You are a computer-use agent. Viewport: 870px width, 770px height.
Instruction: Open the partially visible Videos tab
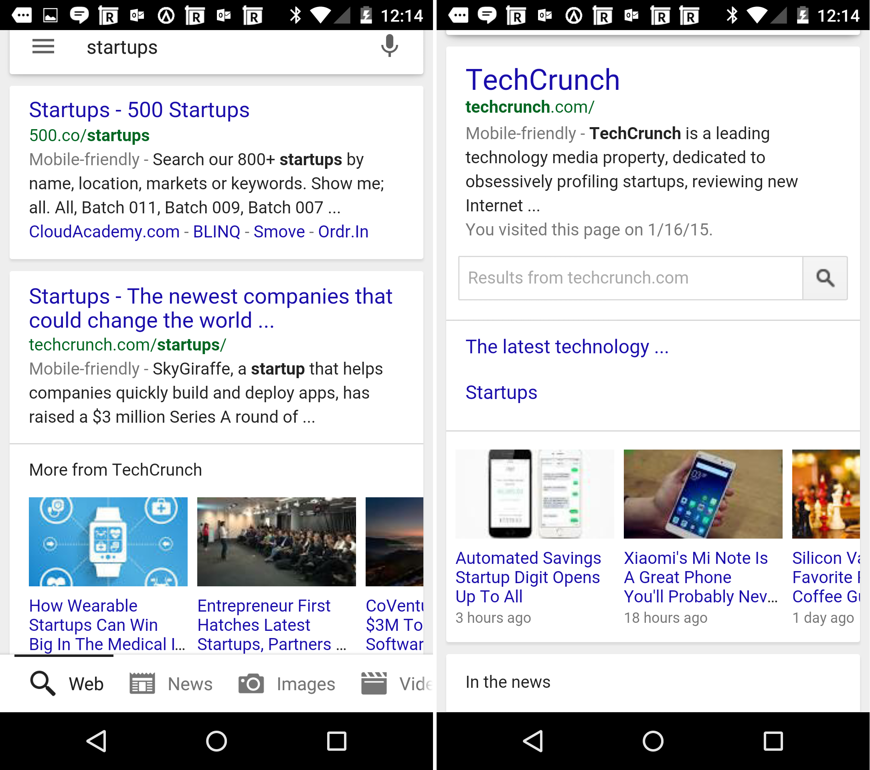(396, 684)
